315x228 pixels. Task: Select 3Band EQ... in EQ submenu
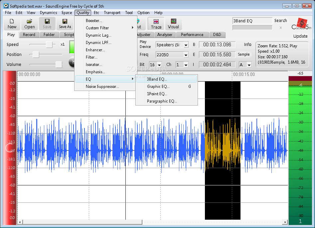167,79
